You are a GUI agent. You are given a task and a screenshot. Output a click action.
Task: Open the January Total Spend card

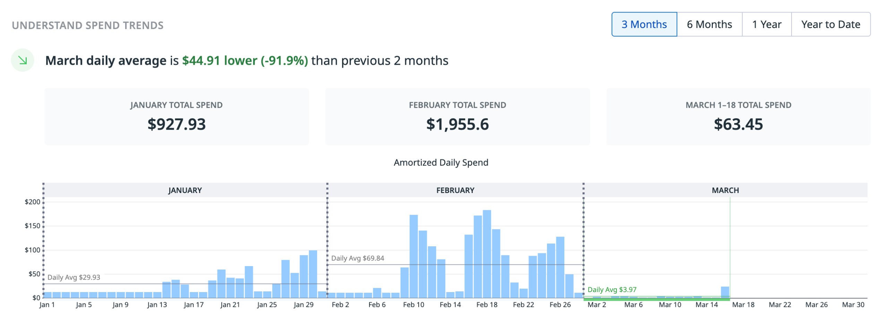point(176,116)
